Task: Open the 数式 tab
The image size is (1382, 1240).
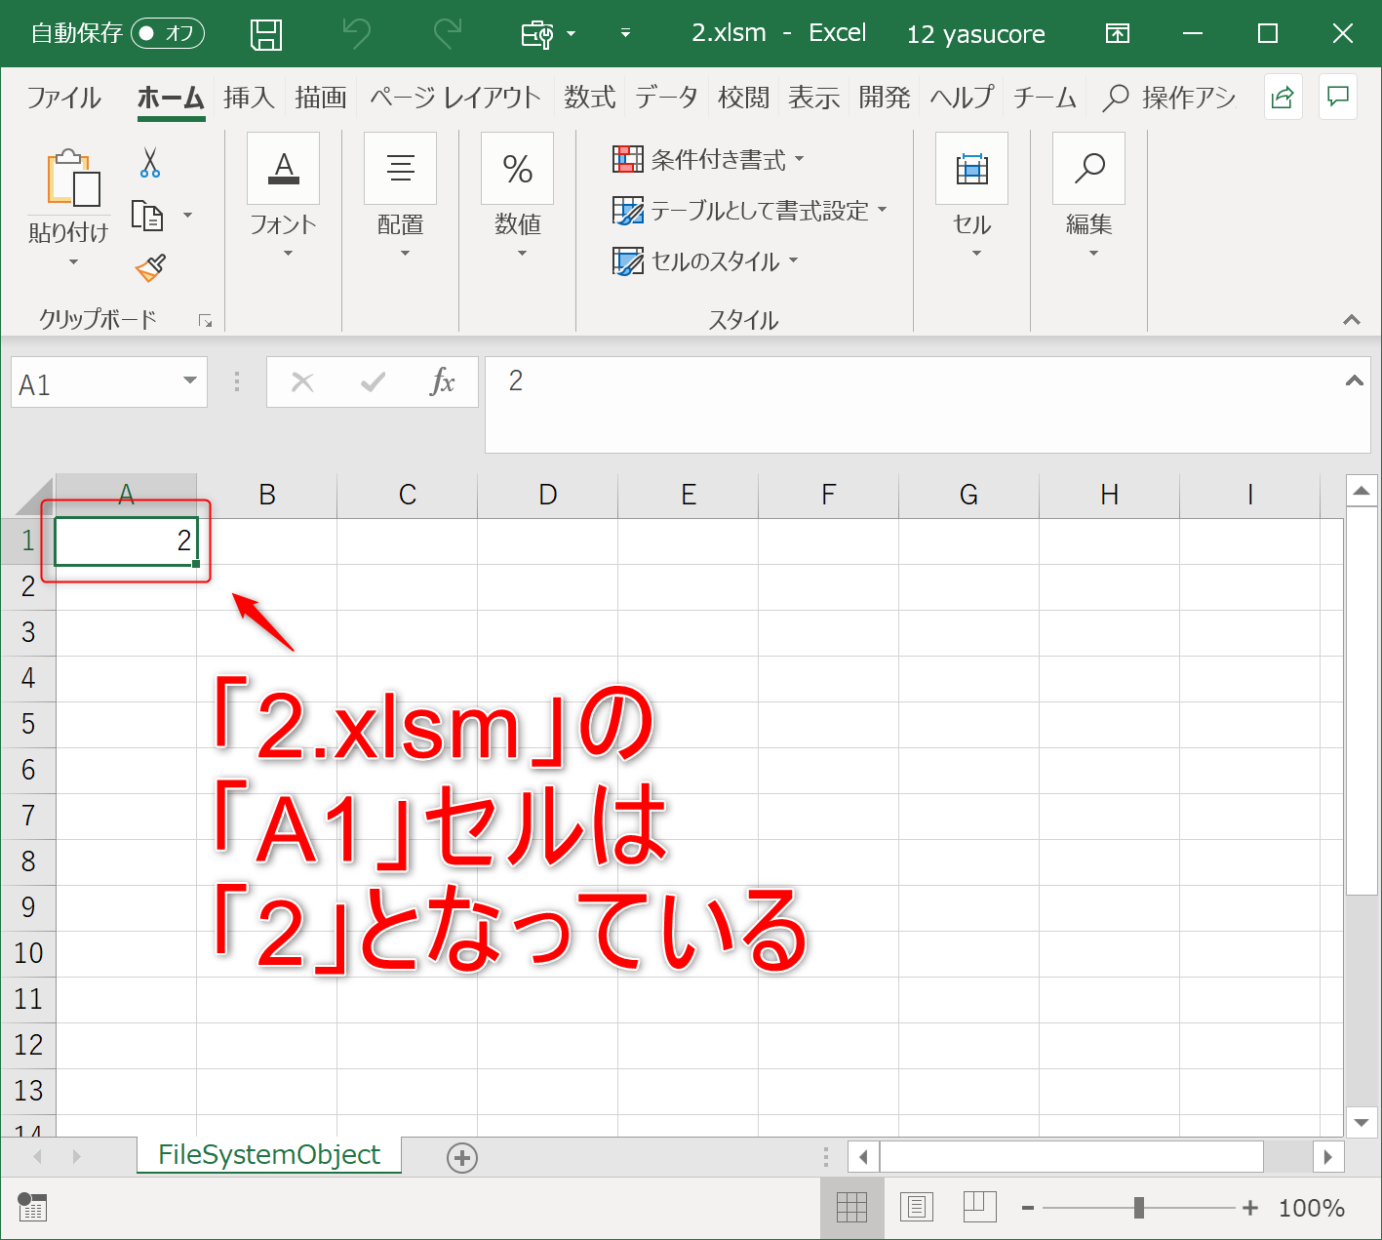Action: (590, 98)
